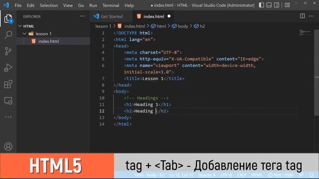Click the h1 Heading 1 text on line 11

(x=146, y=104)
